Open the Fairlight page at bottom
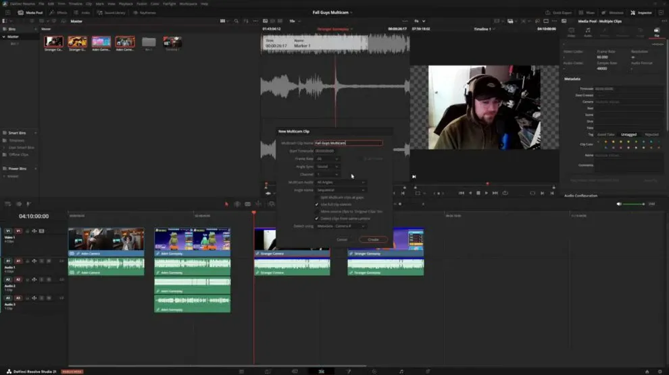This screenshot has height=375, width=669. coord(401,372)
